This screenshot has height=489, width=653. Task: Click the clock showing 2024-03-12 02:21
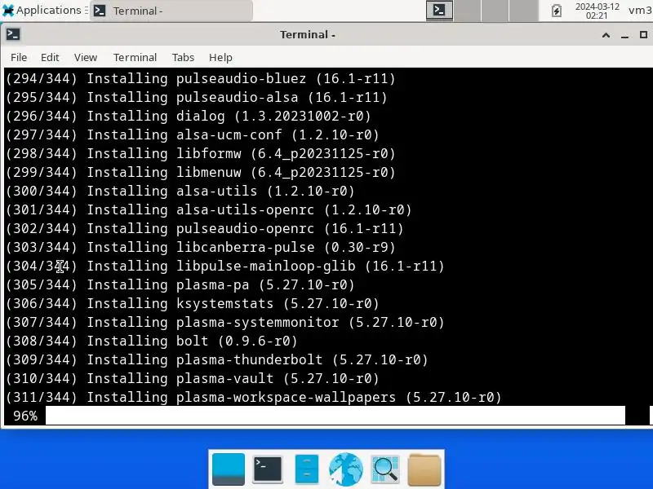(x=597, y=11)
